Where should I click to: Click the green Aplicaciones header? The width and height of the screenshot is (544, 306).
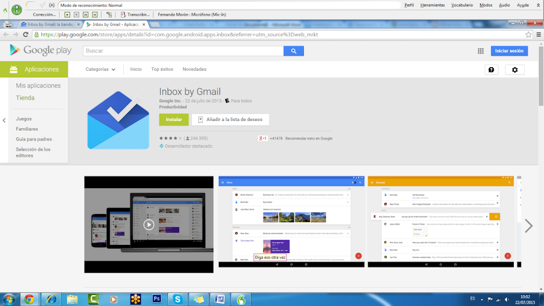pyautogui.click(x=34, y=70)
